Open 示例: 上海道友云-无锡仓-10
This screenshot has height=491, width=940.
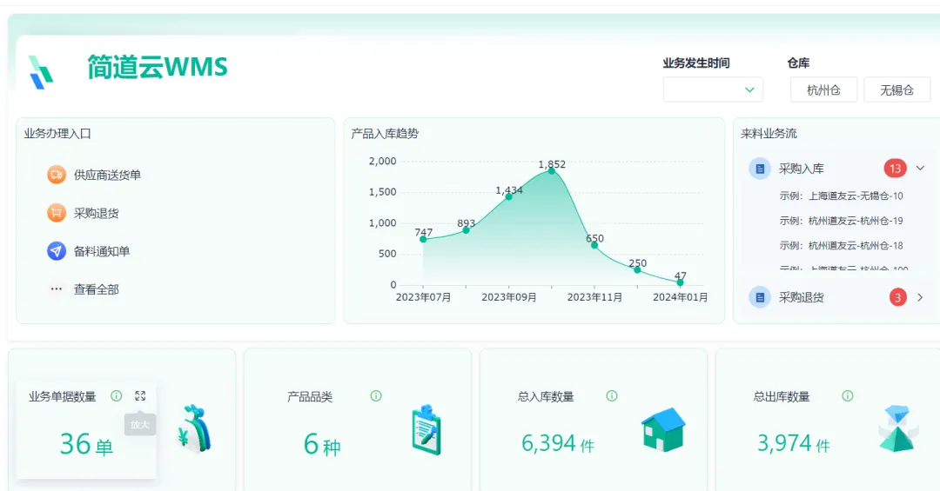pyautogui.click(x=841, y=196)
